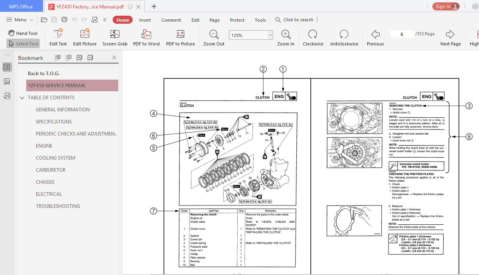Click the Redo arrow icon

pyautogui.click(x=84, y=20)
